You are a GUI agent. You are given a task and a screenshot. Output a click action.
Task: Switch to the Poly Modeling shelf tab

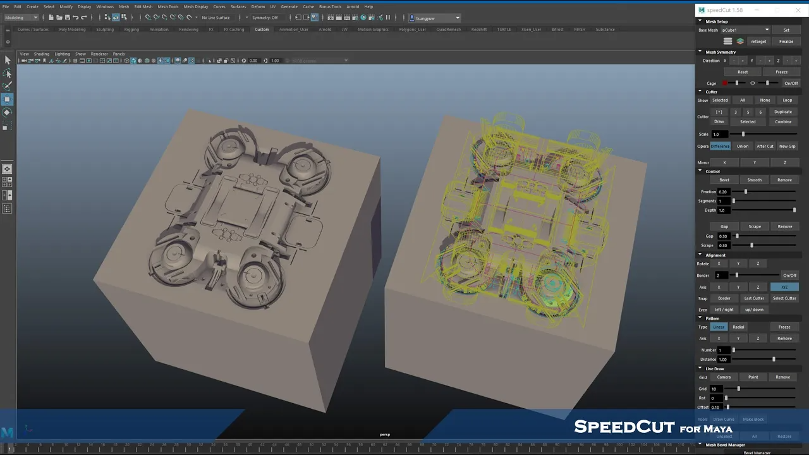[72, 29]
